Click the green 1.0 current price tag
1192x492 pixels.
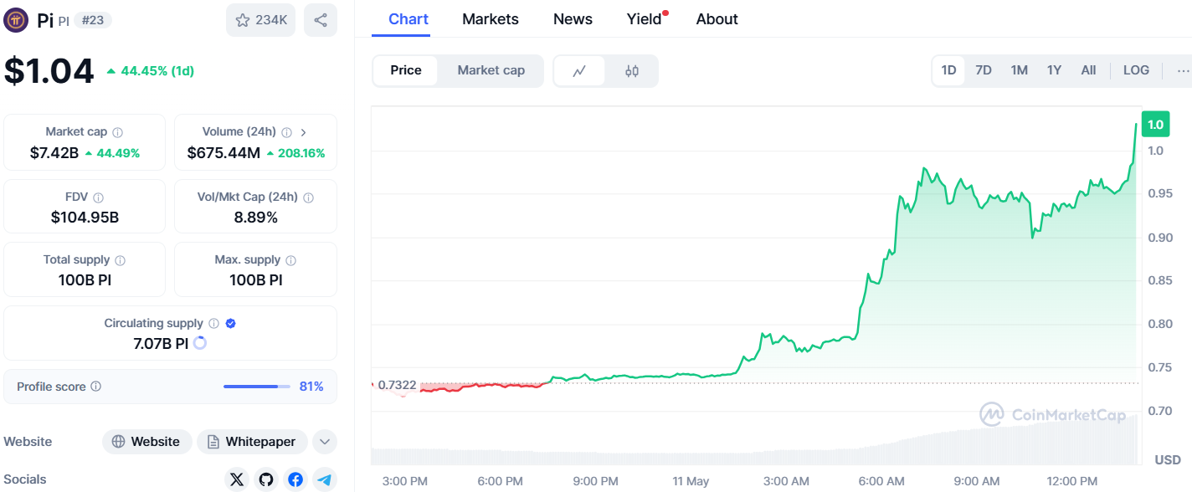click(1155, 124)
